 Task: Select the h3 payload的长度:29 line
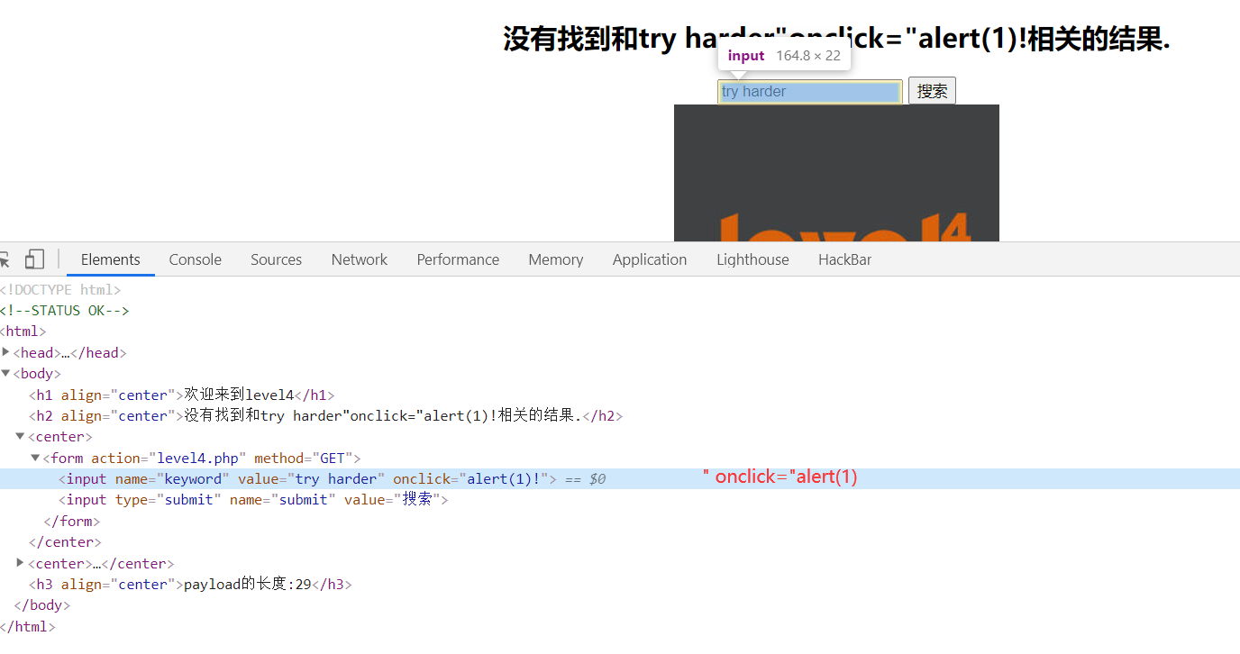click(x=190, y=585)
